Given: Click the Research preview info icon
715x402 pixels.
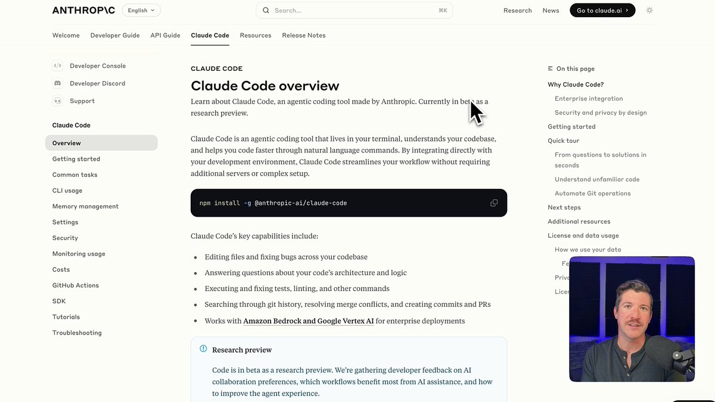Looking at the screenshot, I should (x=203, y=349).
